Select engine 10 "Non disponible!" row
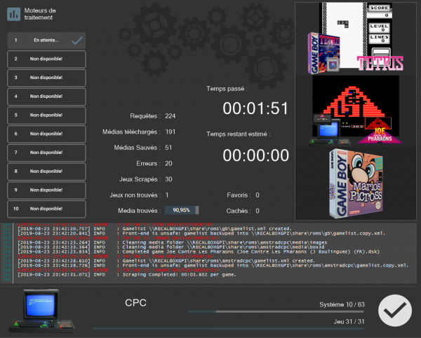 click(46, 208)
